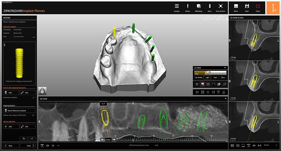281x151 pixels.
Task: Open implant size options ellipsis
Action: pos(34,37)
